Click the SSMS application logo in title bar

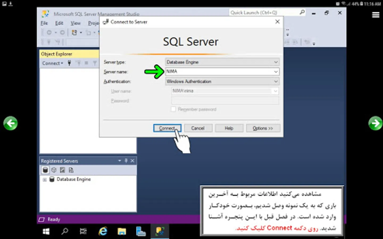[x=45, y=14]
